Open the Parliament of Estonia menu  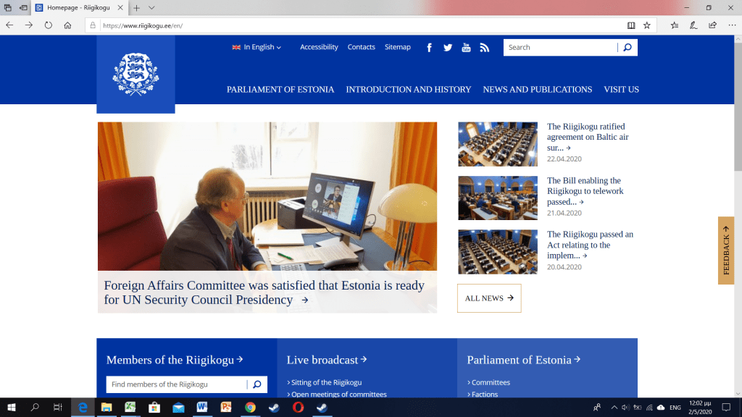tap(280, 90)
